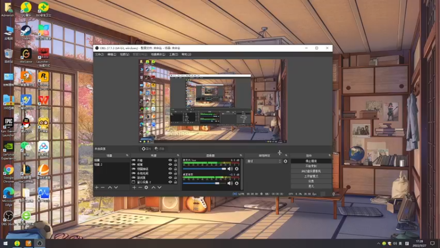Image resolution: width=440 pixels, height=248 pixels.
Task: Click OBS Studio taskbar button
Action: click(40, 244)
